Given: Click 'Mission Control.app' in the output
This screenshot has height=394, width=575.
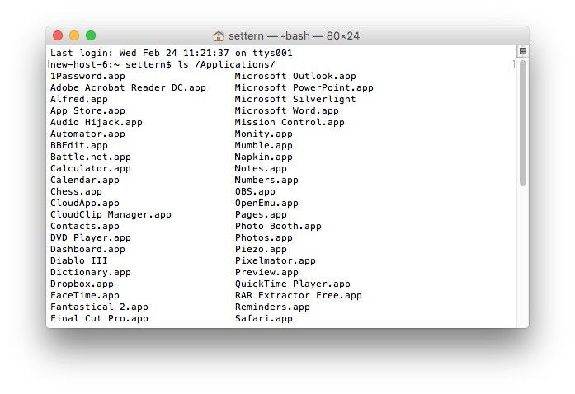Looking at the screenshot, I should [x=290, y=122].
